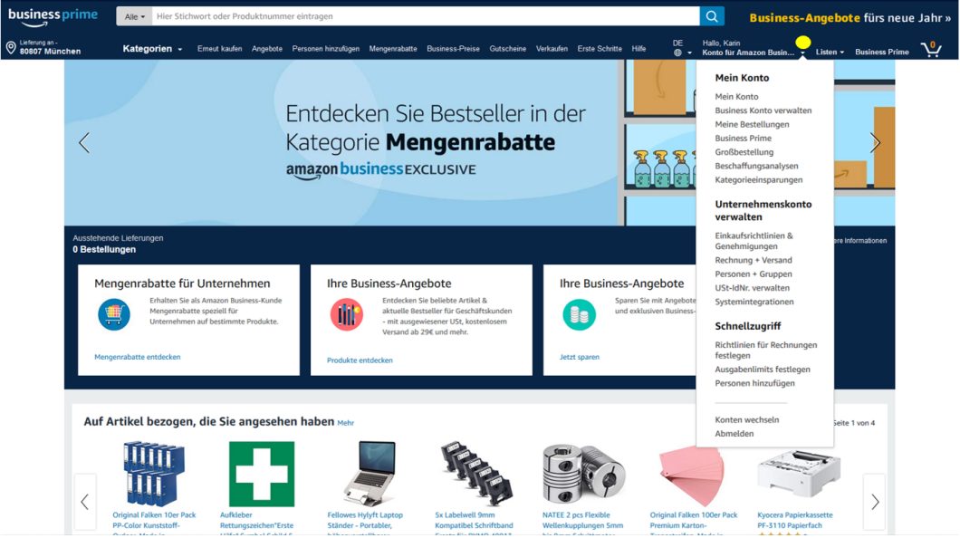Open Business-Angebote fürs neue Jahr
This screenshot has width=960, height=538.
coord(849,16)
